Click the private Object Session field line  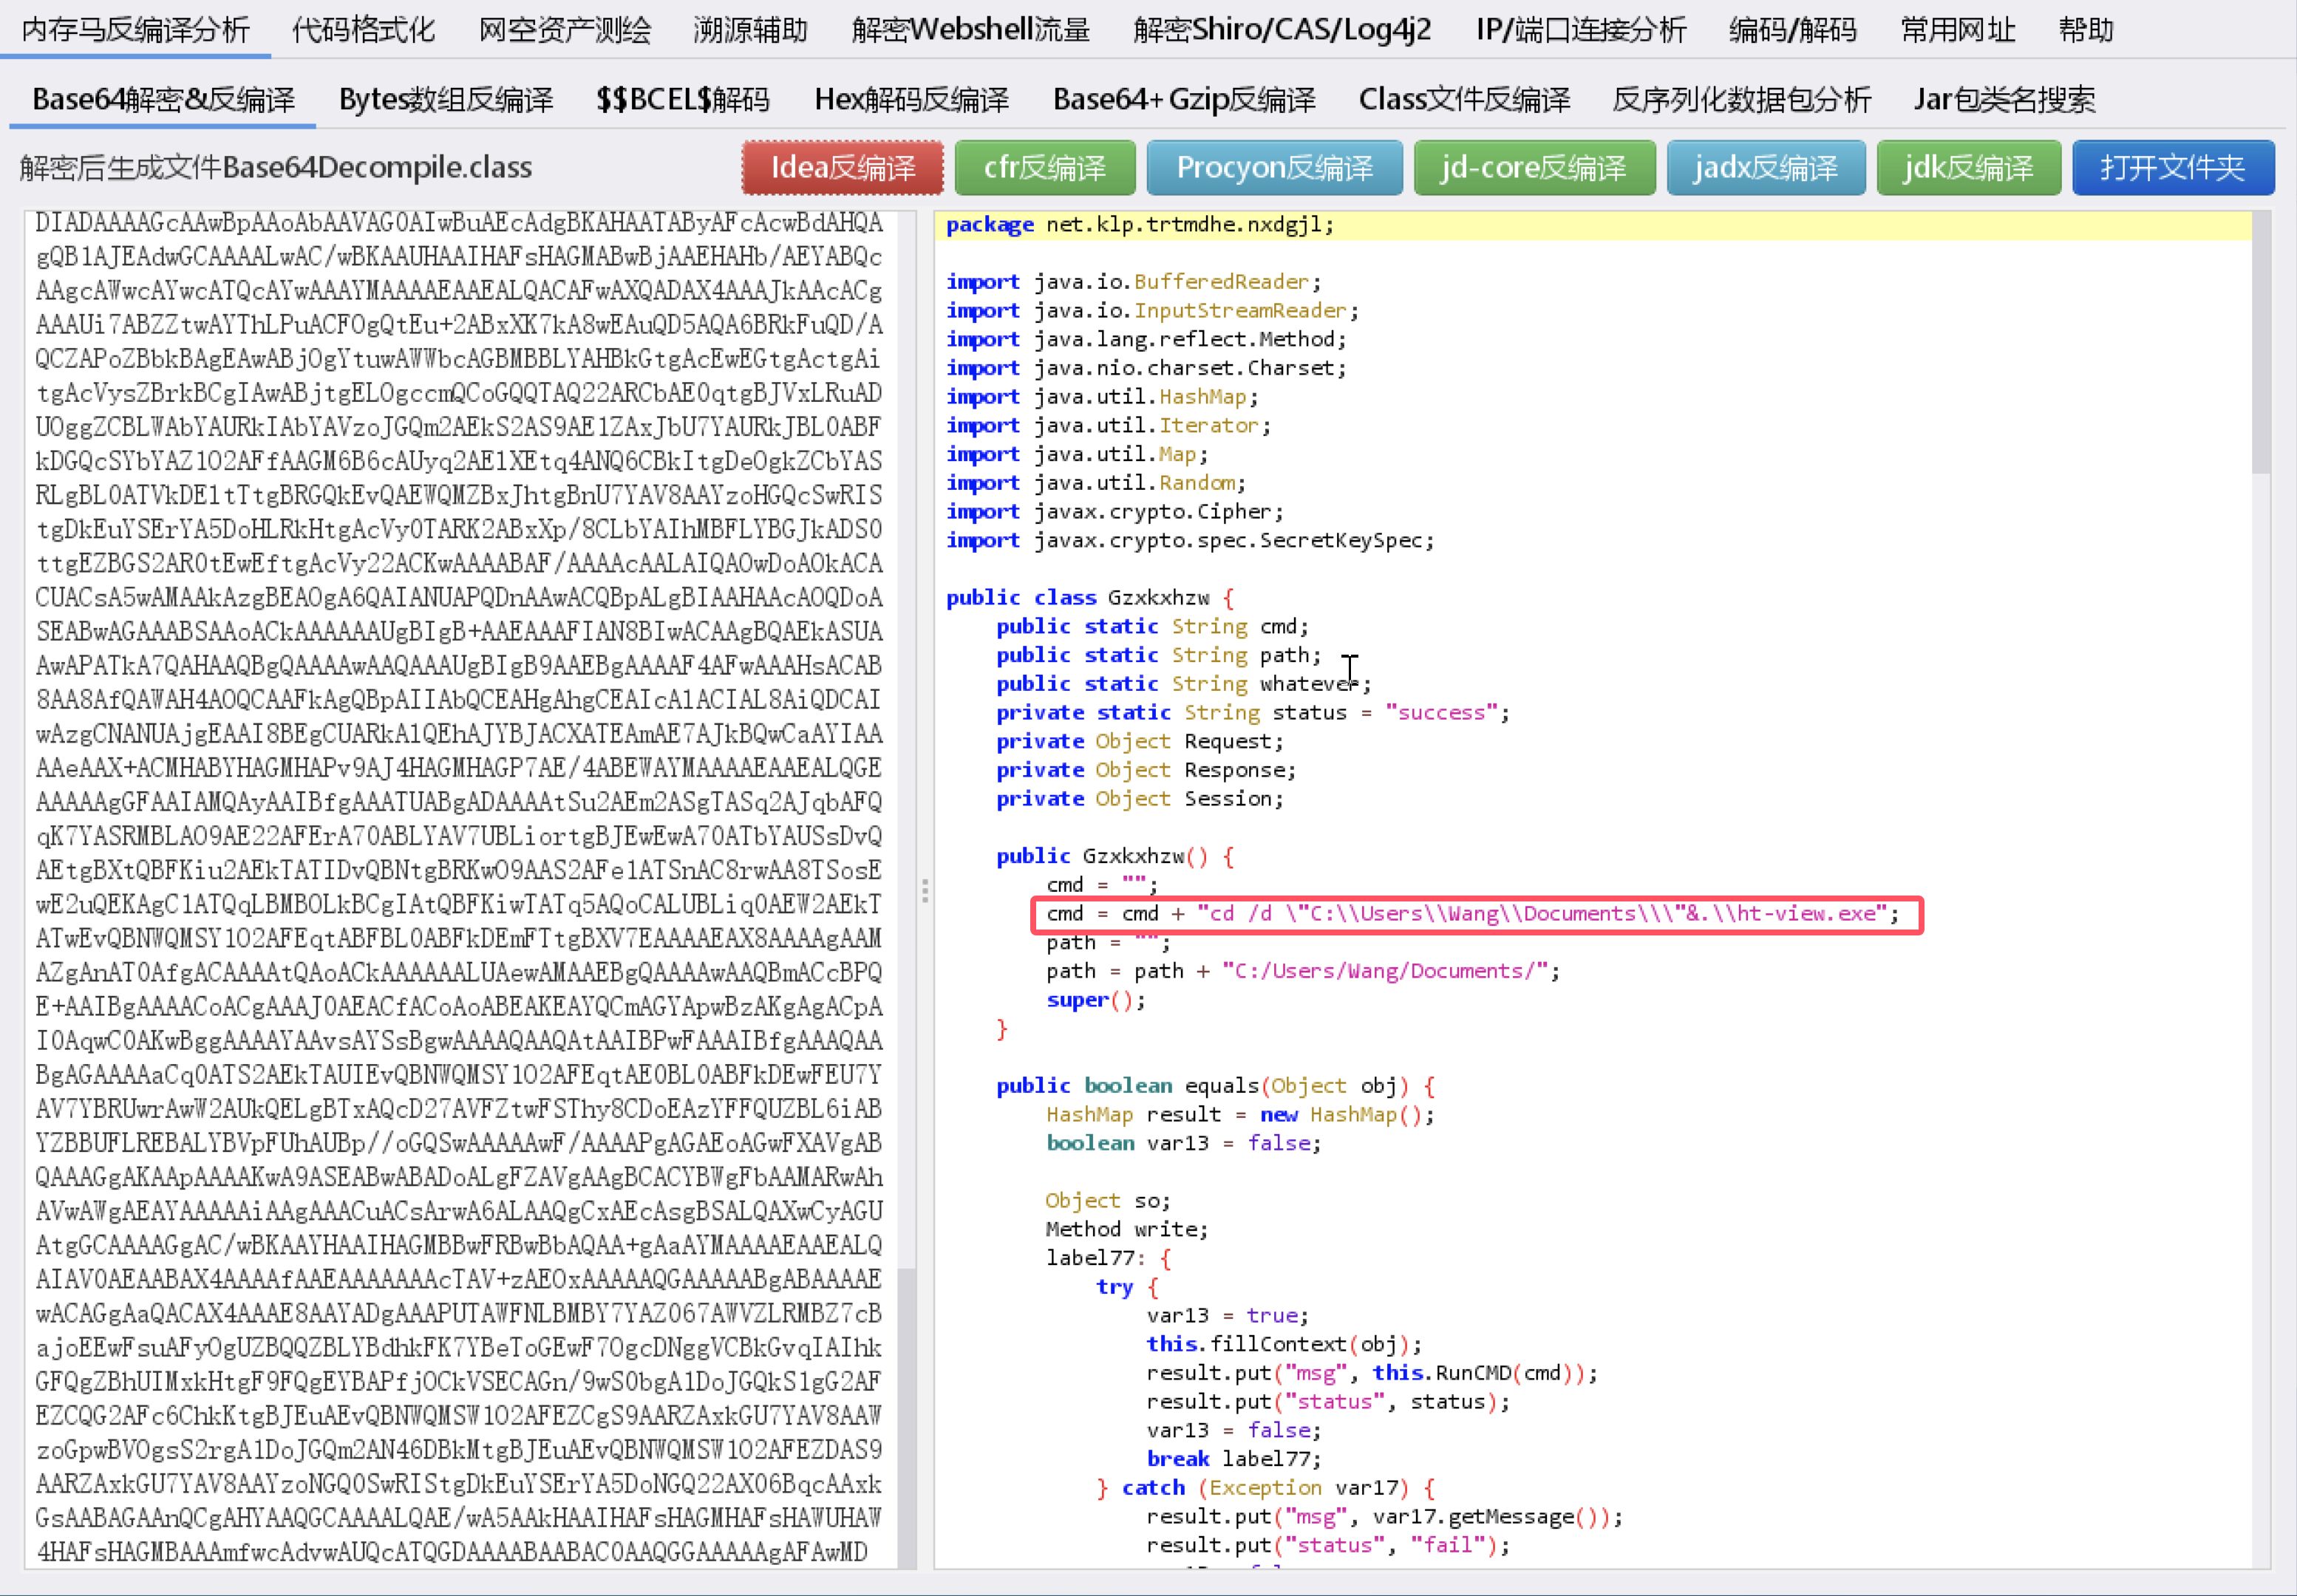point(1140,799)
